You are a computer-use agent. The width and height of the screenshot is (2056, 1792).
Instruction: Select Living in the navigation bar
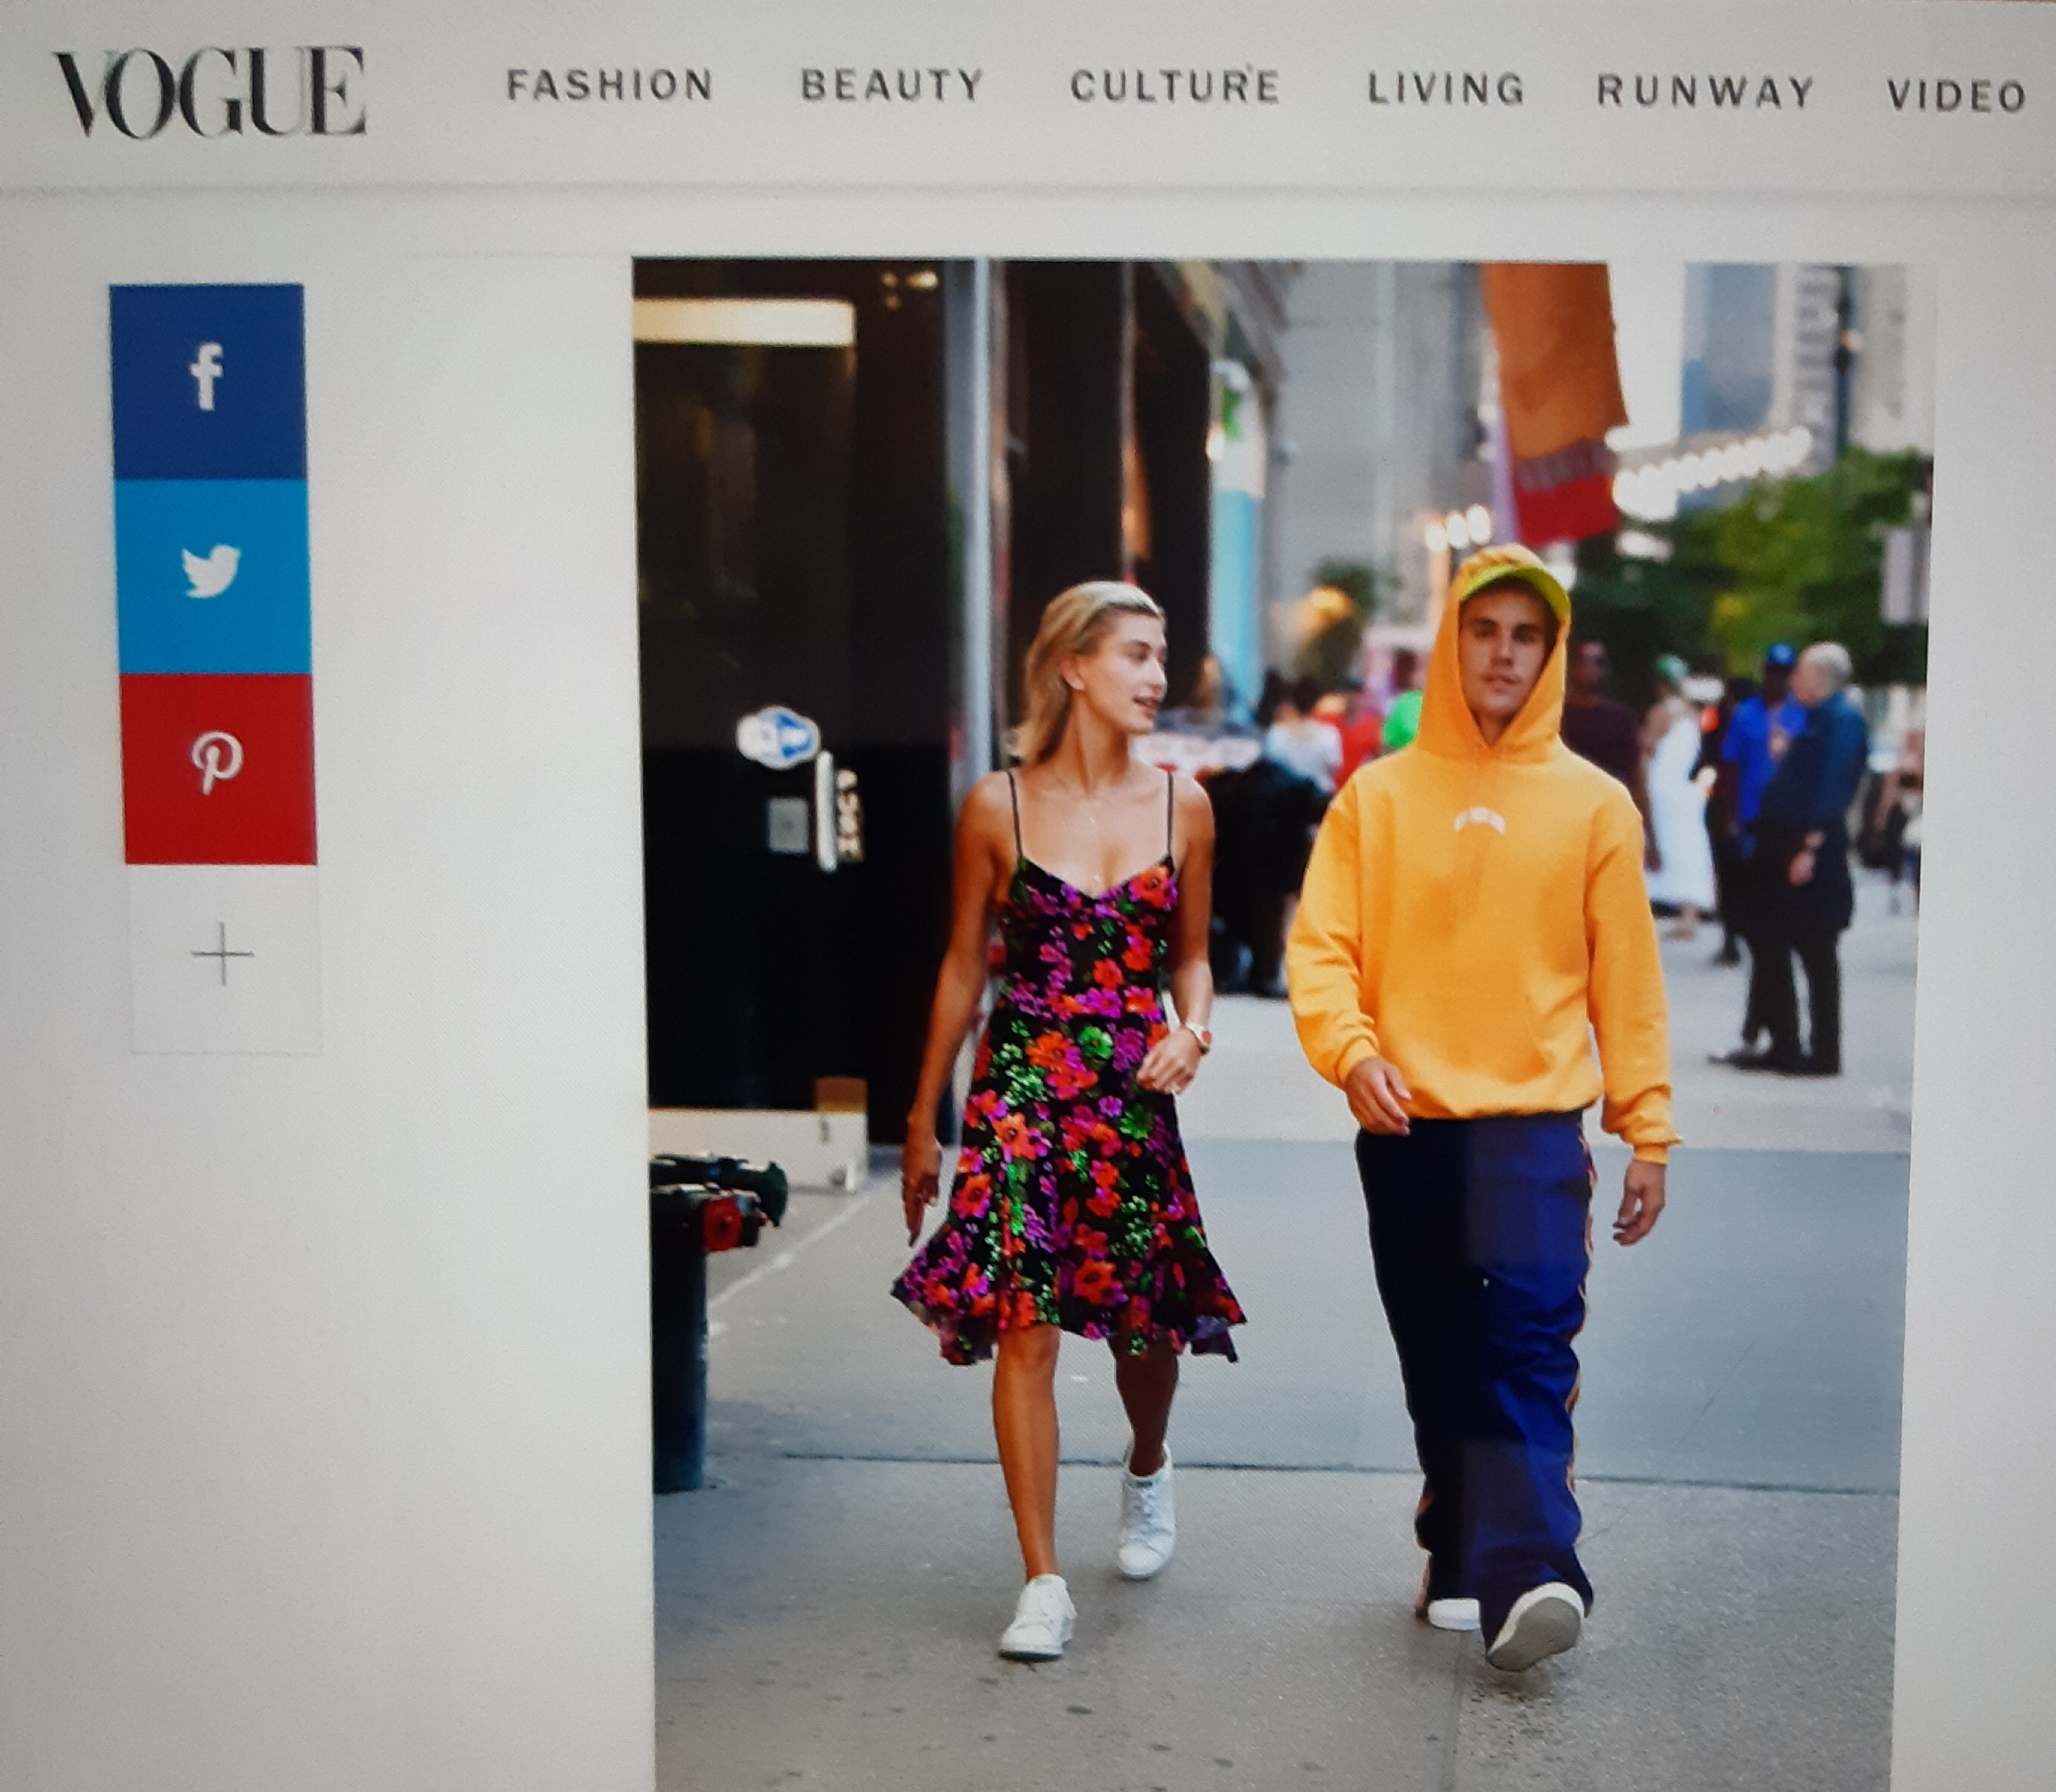pyautogui.click(x=1445, y=90)
